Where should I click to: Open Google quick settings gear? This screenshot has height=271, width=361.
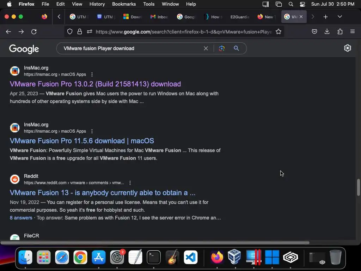347,48
